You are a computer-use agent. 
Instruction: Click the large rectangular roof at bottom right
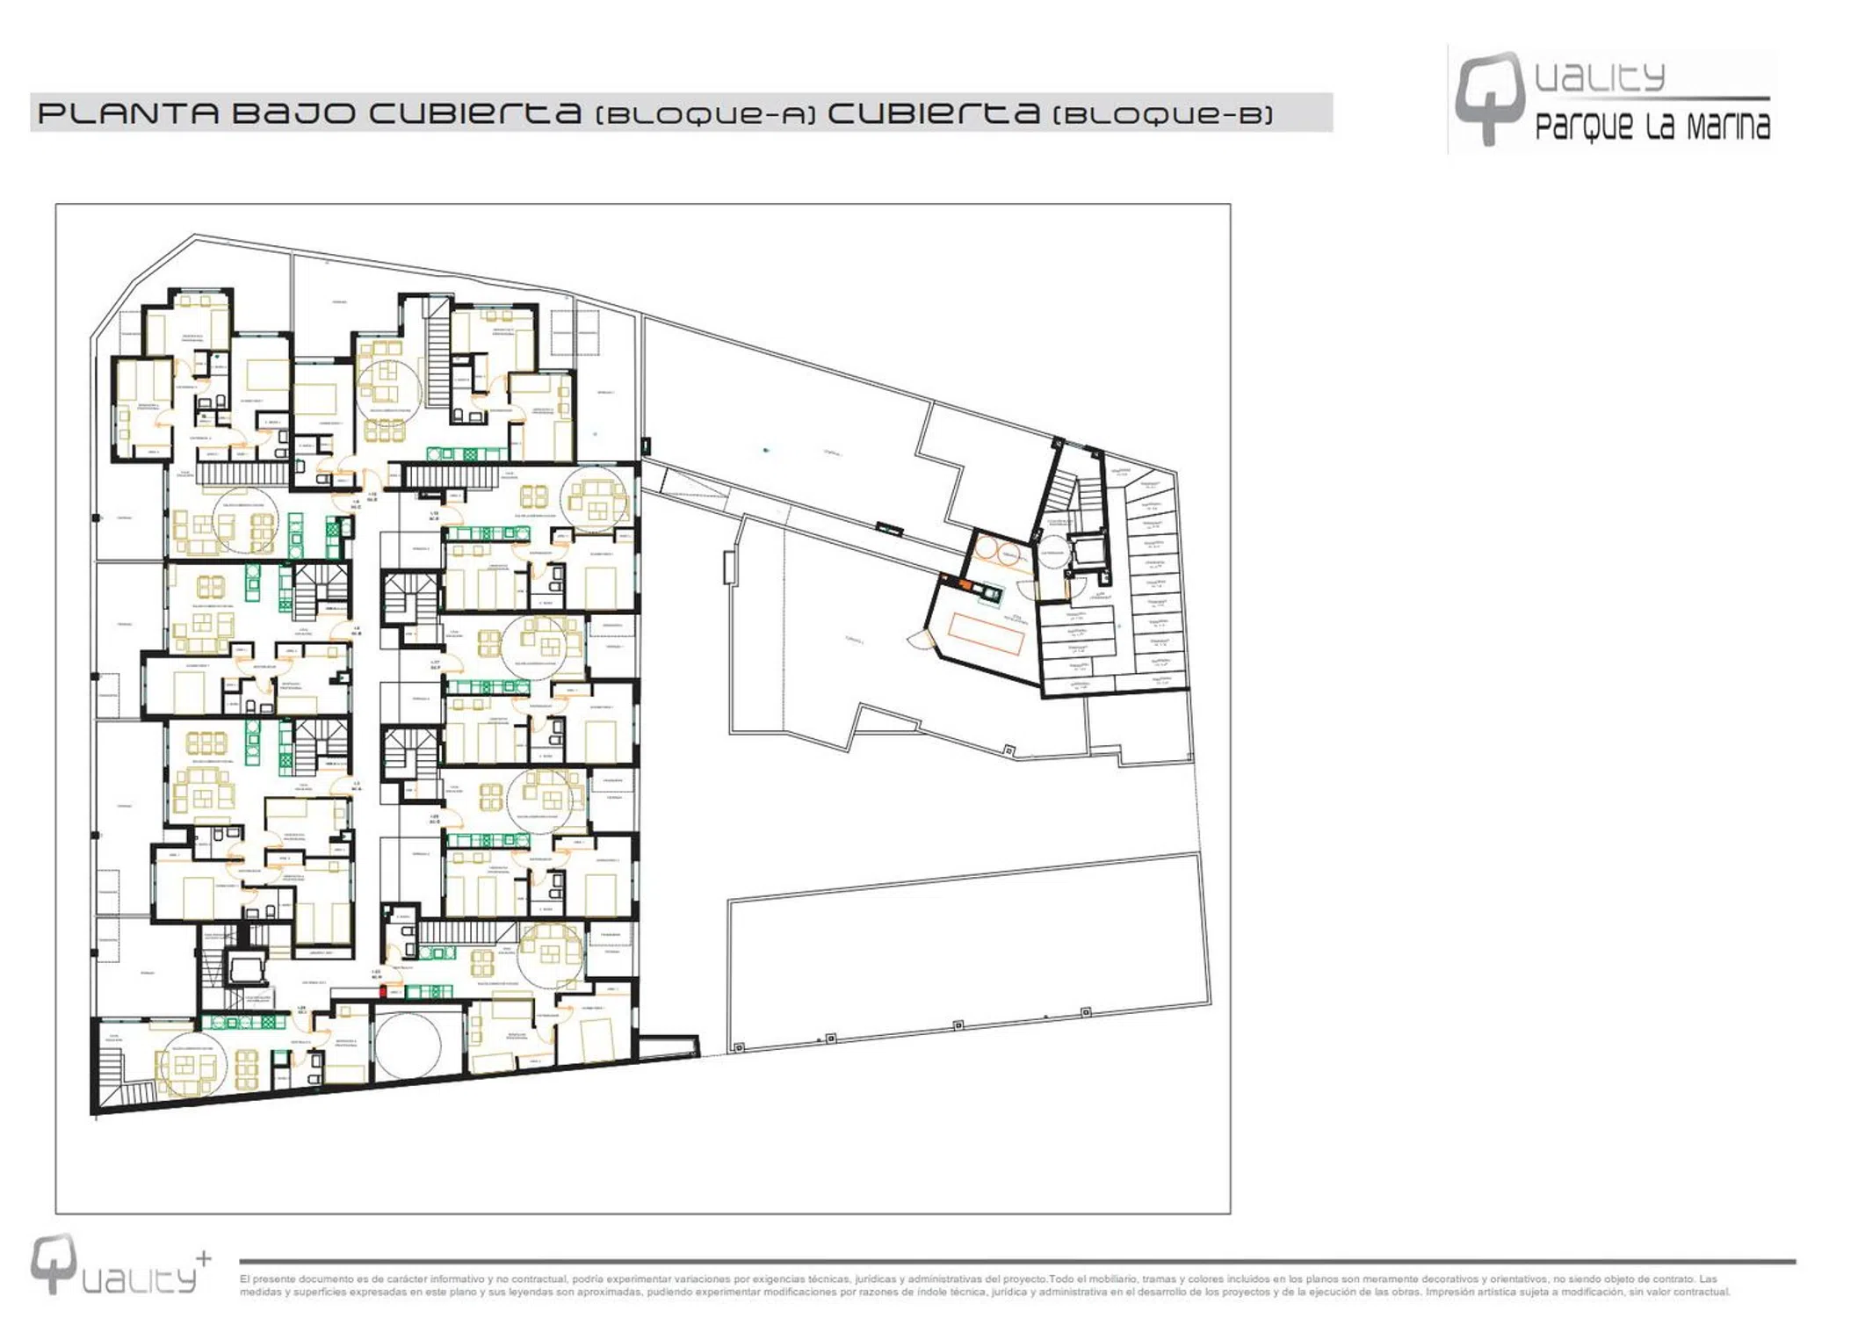pos(966,953)
